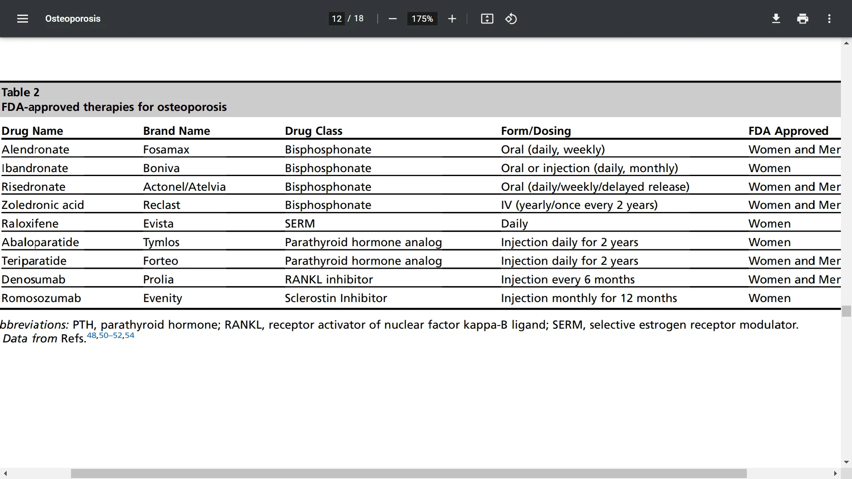Open reference link 48
852x479 pixels.
(91, 335)
